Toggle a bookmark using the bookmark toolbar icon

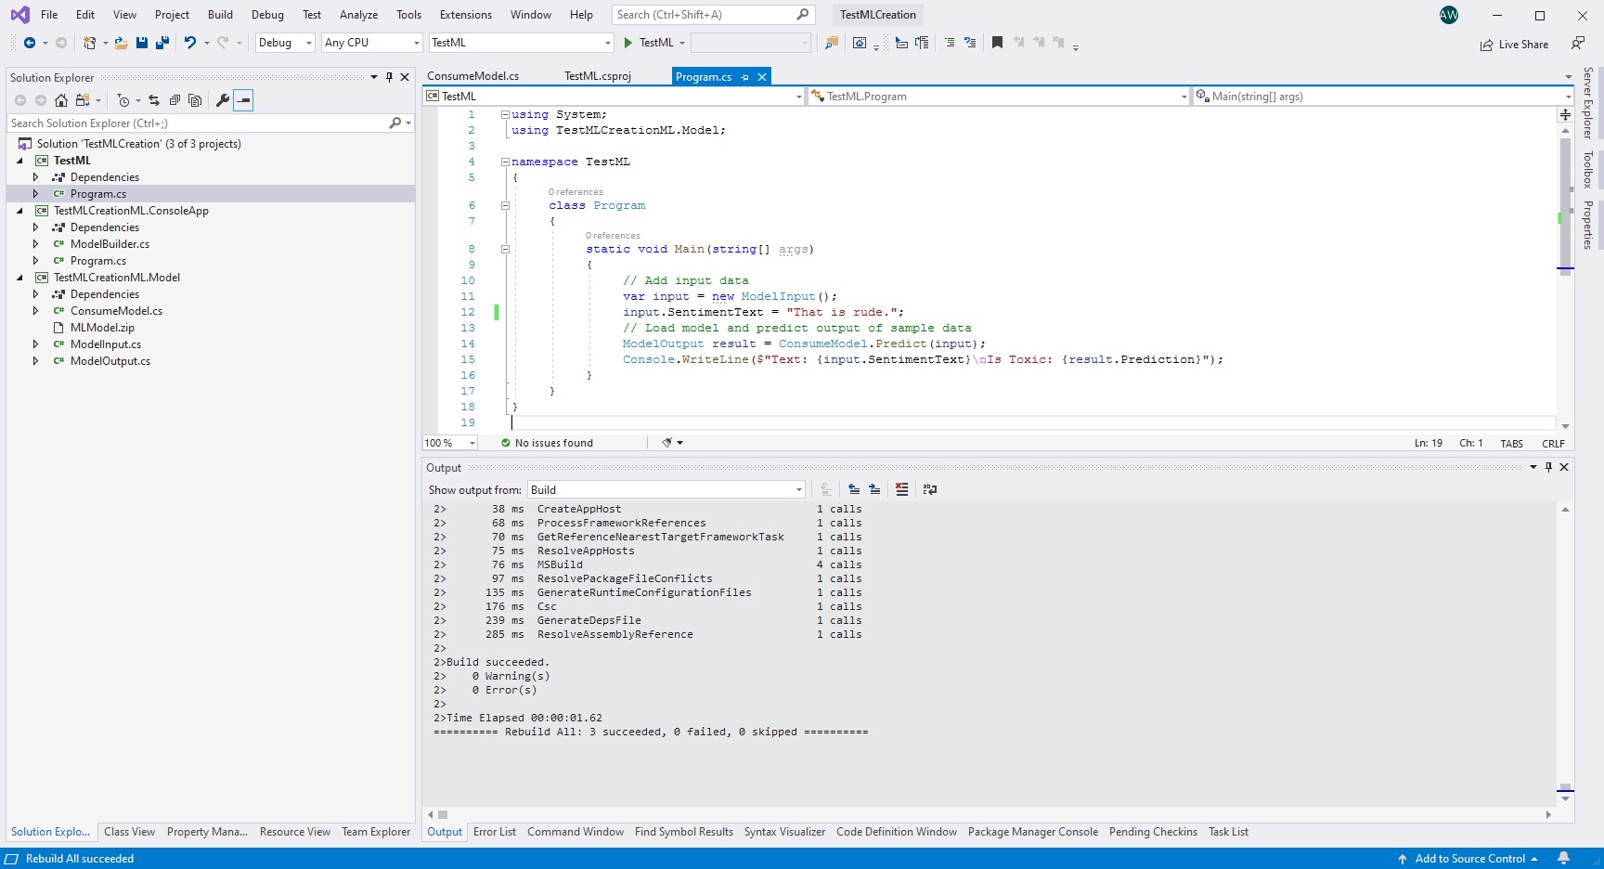[996, 43]
